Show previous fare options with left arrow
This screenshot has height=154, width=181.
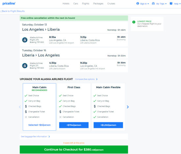pos(20,107)
